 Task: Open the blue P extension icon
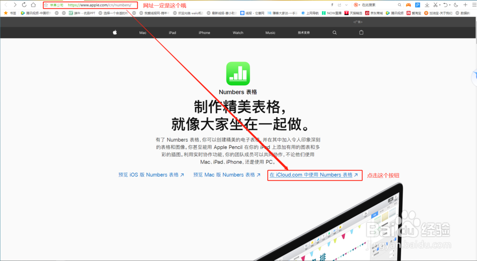click(x=418, y=5)
